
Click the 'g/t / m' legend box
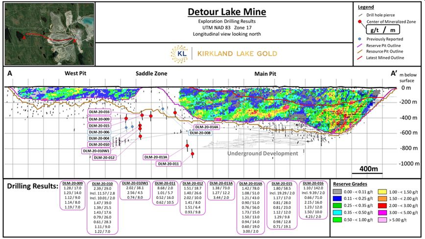[x=383, y=29]
